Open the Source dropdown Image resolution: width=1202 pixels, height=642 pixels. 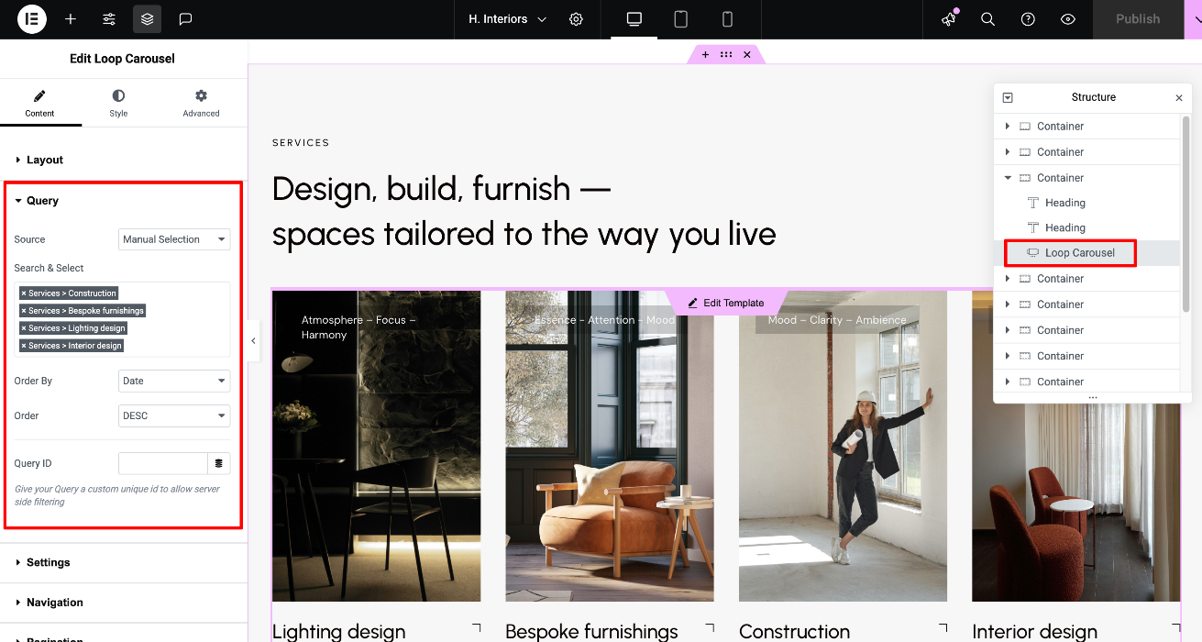pos(174,239)
